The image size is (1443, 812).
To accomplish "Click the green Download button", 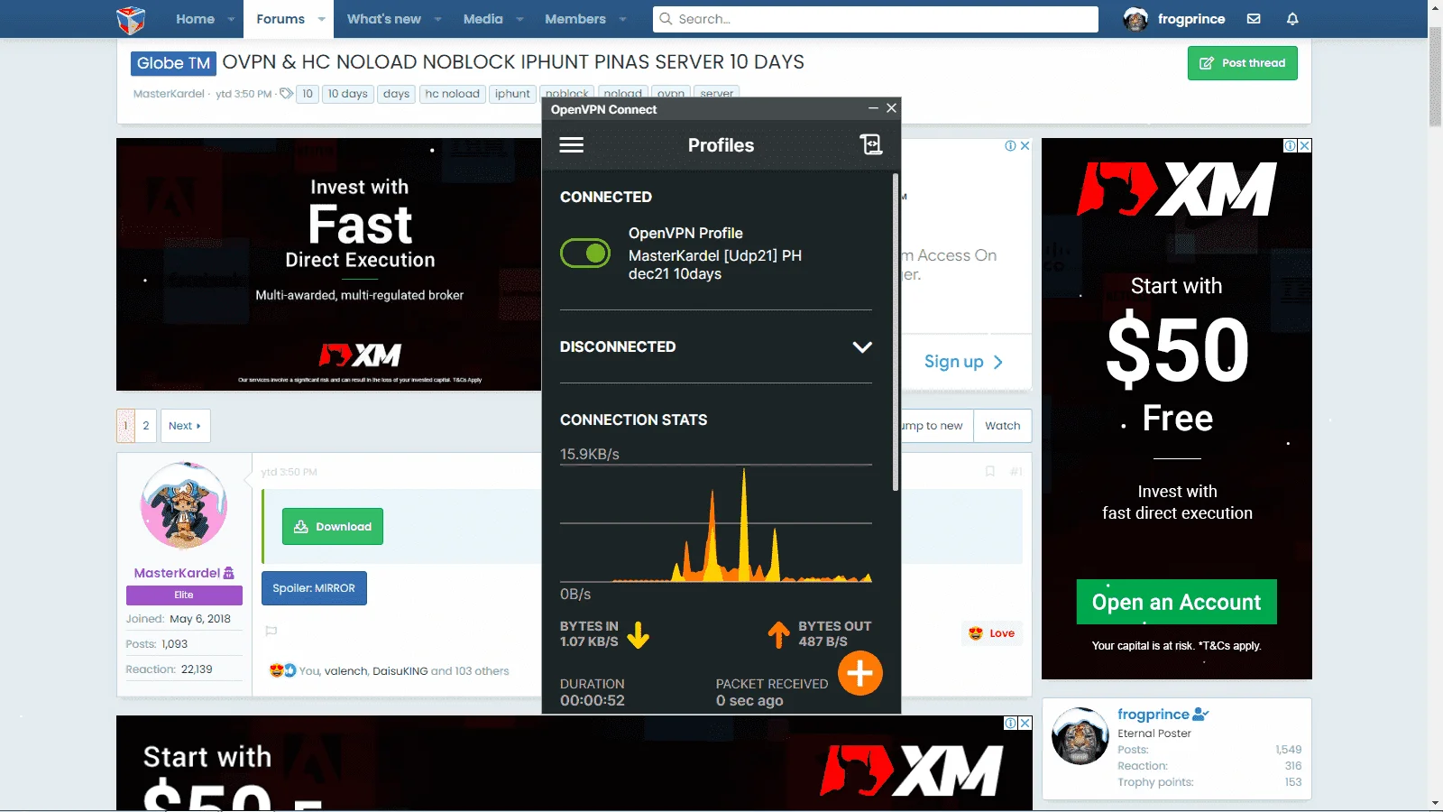I will (x=333, y=527).
